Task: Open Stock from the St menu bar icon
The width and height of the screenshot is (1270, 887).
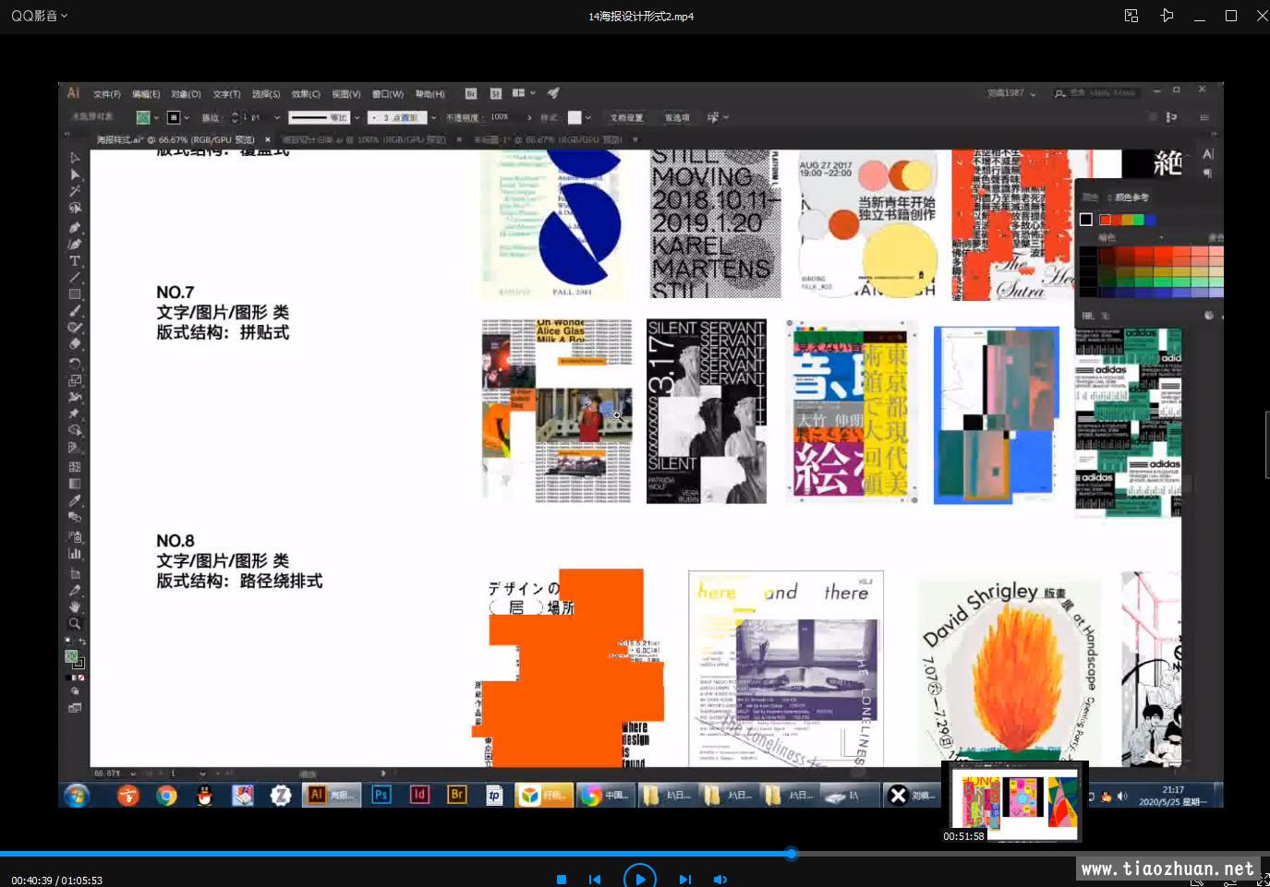Action: pyautogui.click(x=495, y=93)
